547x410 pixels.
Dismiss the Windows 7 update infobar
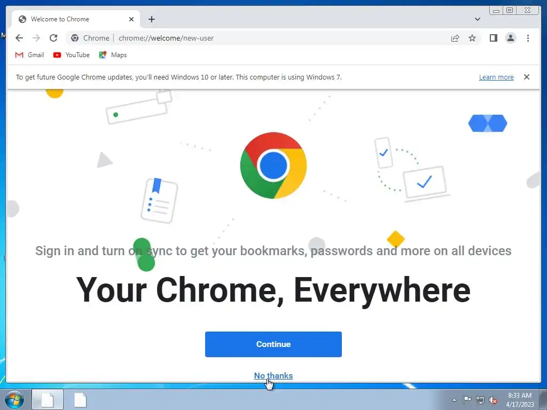pos(526,77)
